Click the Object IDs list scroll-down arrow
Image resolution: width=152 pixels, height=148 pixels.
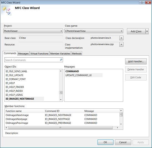[x=61, y=100]
